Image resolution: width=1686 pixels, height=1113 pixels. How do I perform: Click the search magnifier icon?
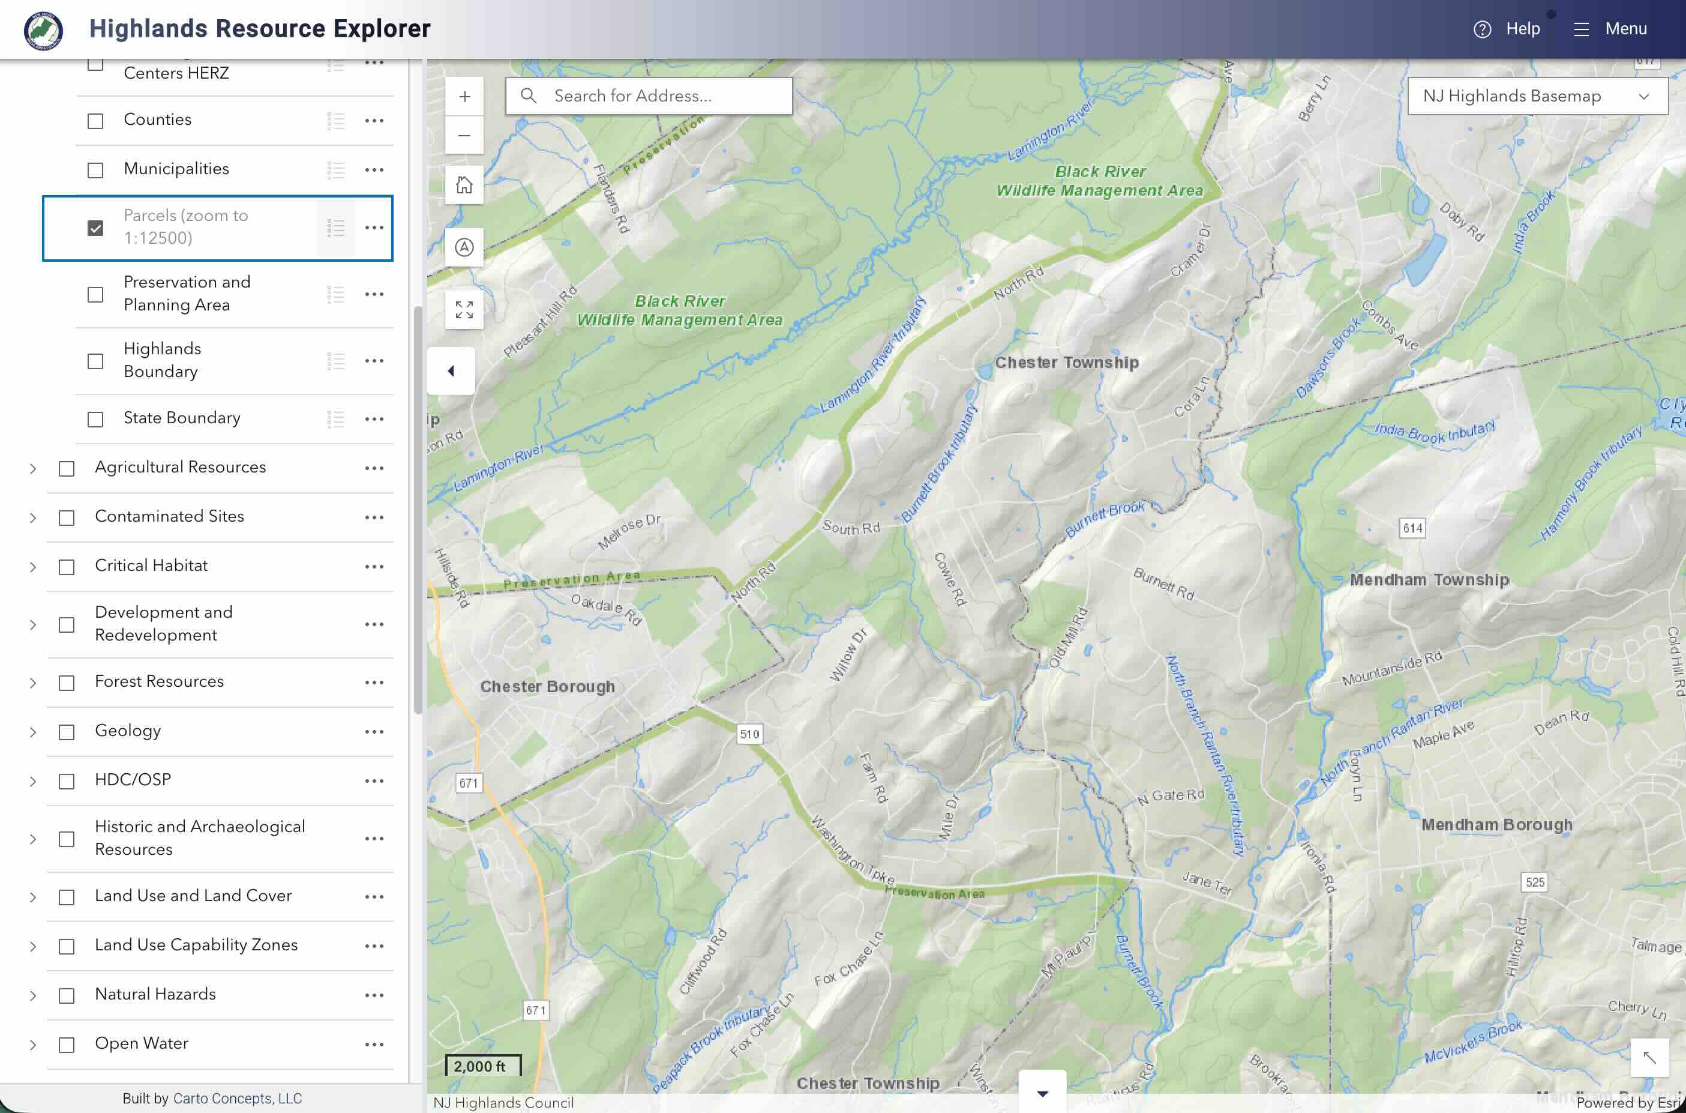point(529,95)
